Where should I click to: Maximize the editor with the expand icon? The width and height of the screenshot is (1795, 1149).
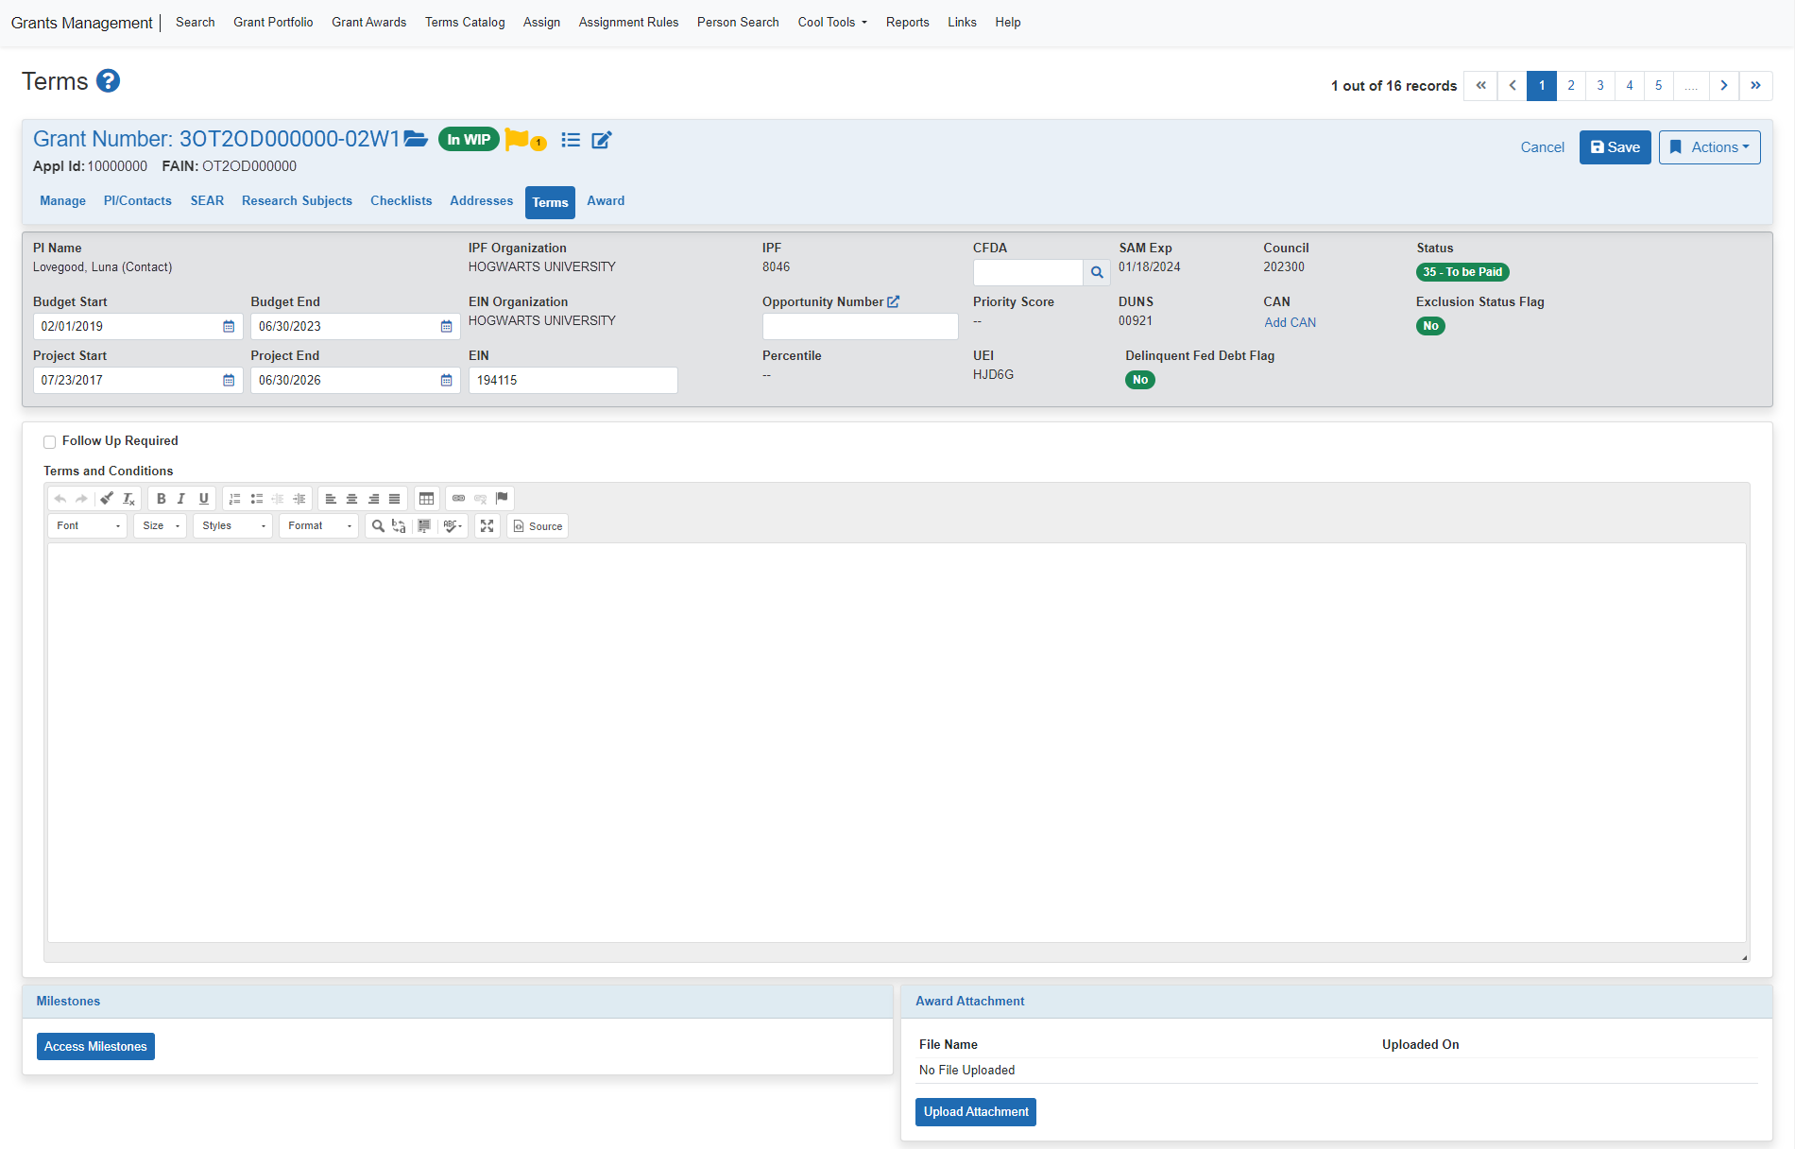pyautogui.click(x=487, y=526)
